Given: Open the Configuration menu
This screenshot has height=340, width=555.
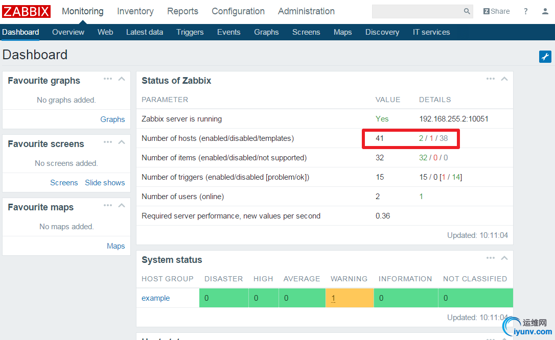Looking at the screenshot, I should (238, 11).
